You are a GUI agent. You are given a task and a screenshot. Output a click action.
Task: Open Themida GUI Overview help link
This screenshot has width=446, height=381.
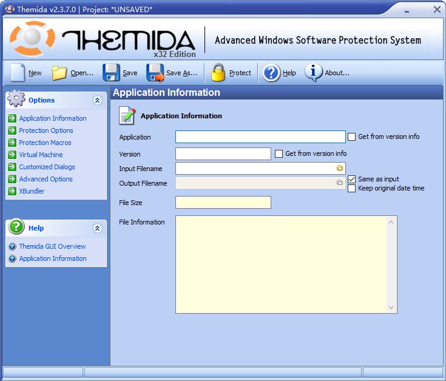[x=52, y=246]
